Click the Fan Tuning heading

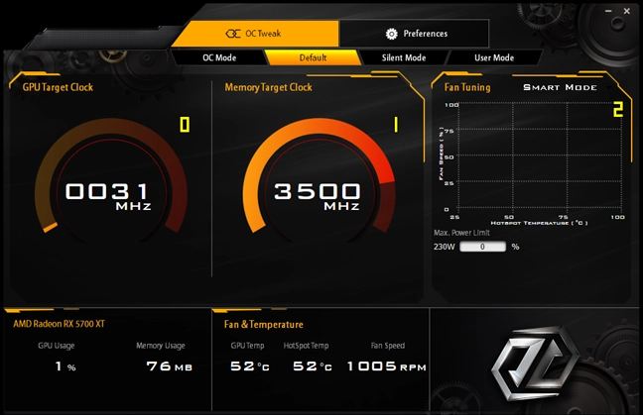467,87
